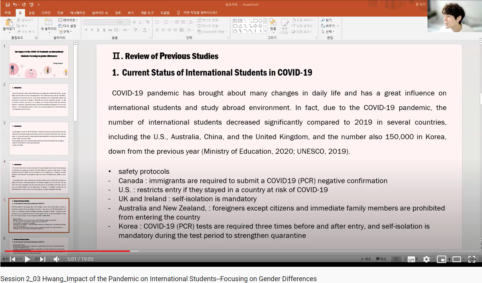Viewport: 482px width, 283px height.
Task: Open the 도움말 (Help) tab
Action: pyautogui.click(x=165, y=13)
